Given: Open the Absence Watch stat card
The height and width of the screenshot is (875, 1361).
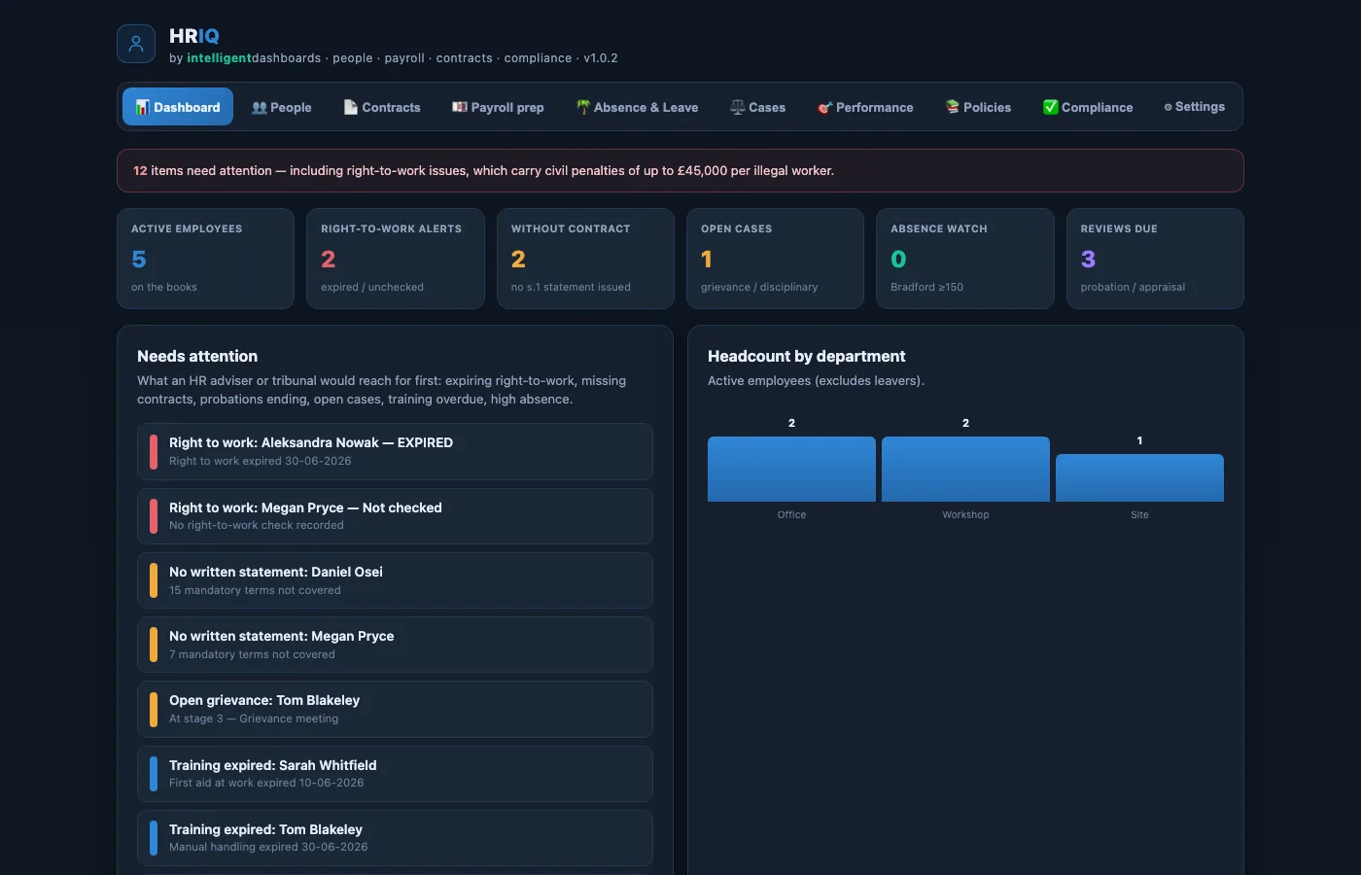Looking at the screenshot, I should 965,259.
